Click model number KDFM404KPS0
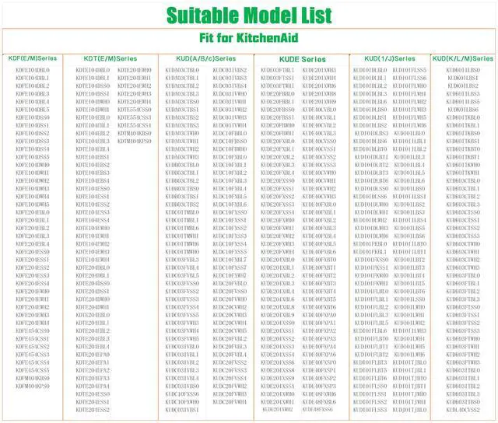 point(33,386)
